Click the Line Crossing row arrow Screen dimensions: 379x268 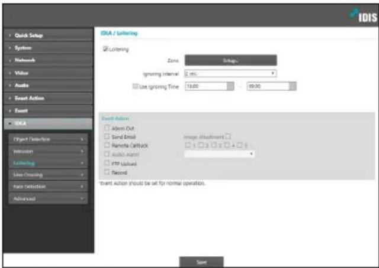82,175
